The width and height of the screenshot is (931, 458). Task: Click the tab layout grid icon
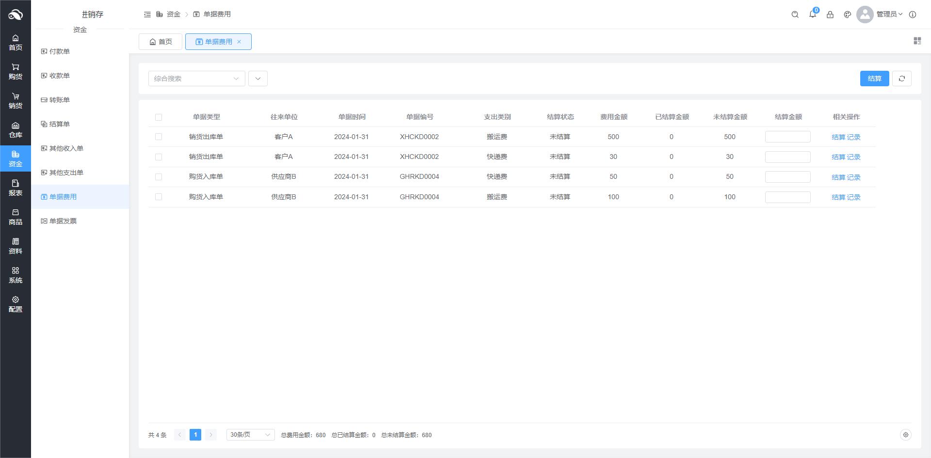(x=917, y=41)
